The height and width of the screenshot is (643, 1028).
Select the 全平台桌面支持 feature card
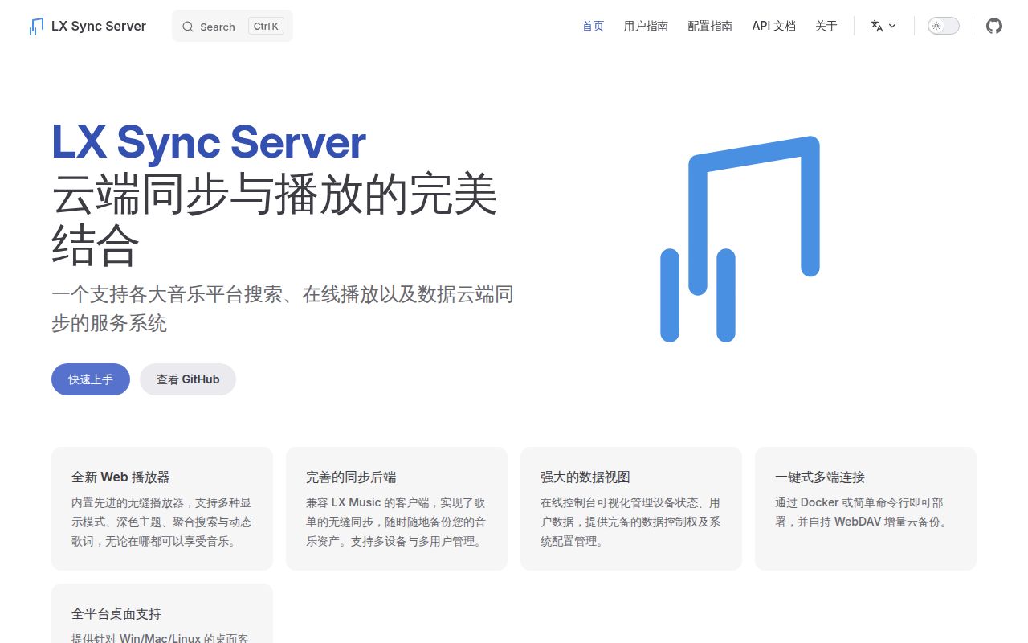[162, 614]
